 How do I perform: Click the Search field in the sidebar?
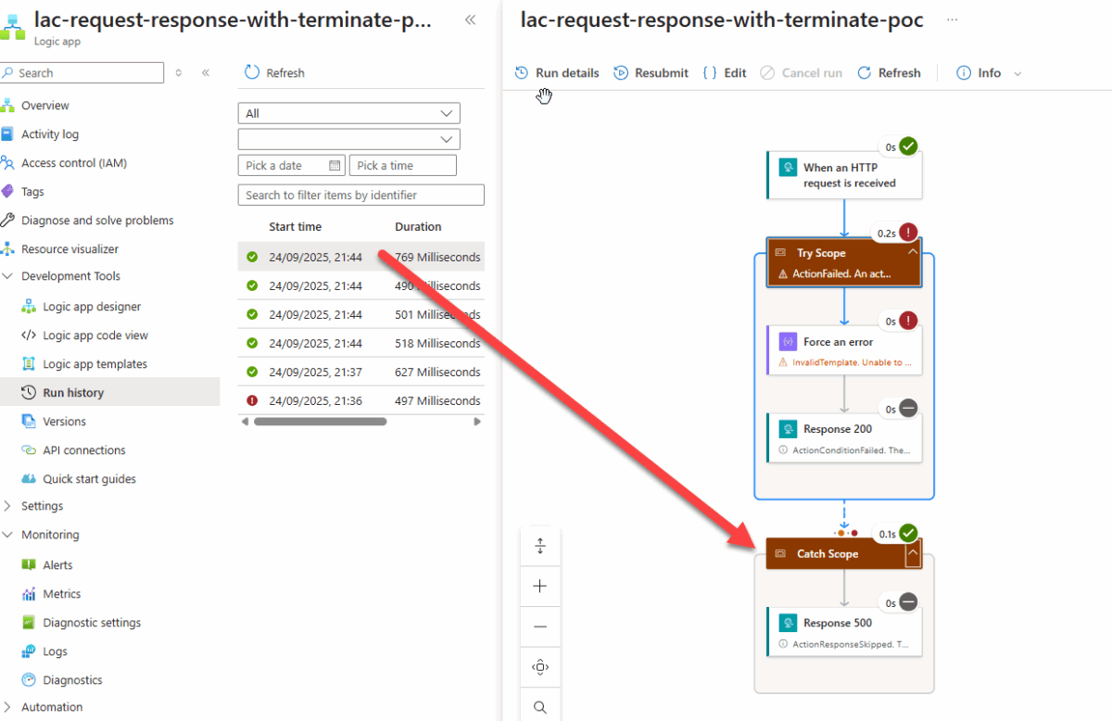point(82,71)
